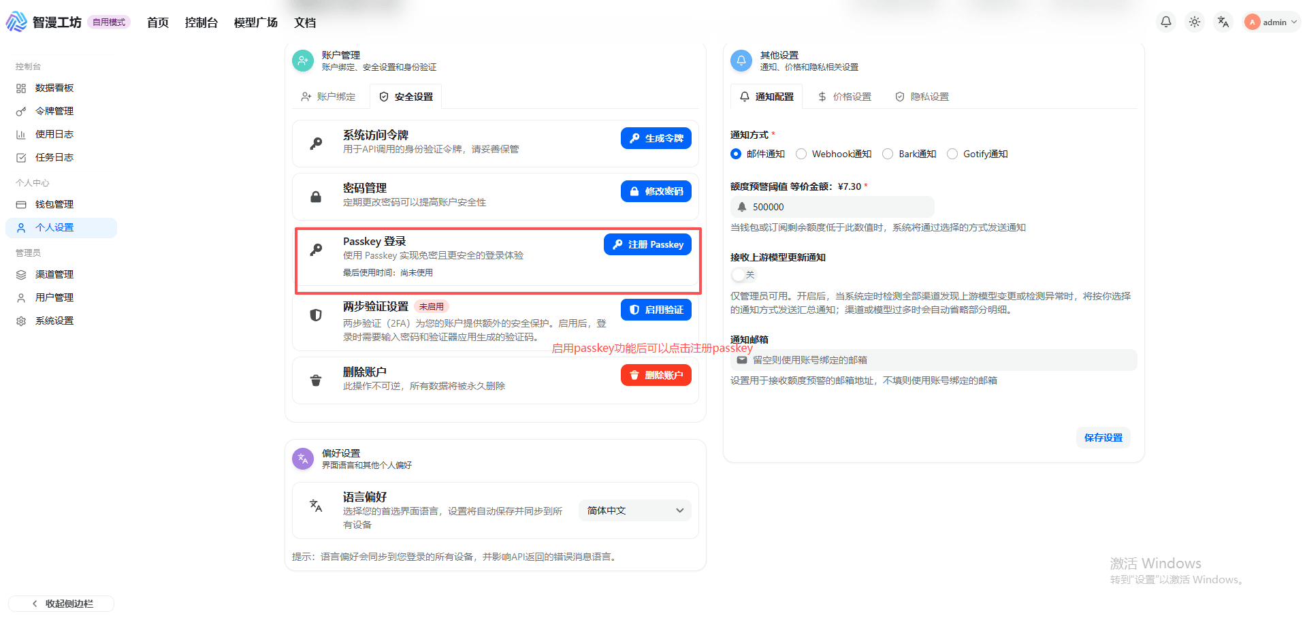Open 个人设置 in the sidebar
This screenshot has width=1307, height=620.
pyautogui.click(x=61, y=228)
